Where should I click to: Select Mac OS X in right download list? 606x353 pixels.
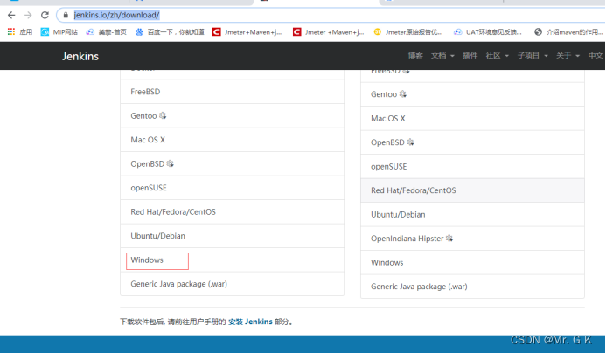472,119
